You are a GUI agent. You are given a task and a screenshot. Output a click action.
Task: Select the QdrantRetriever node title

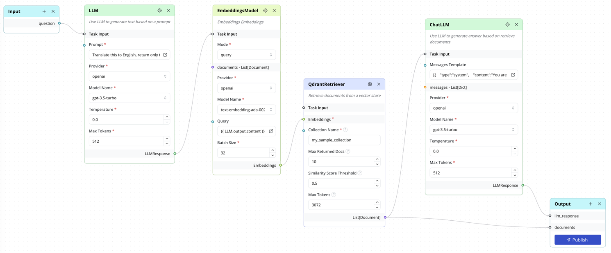pos(327,84)
